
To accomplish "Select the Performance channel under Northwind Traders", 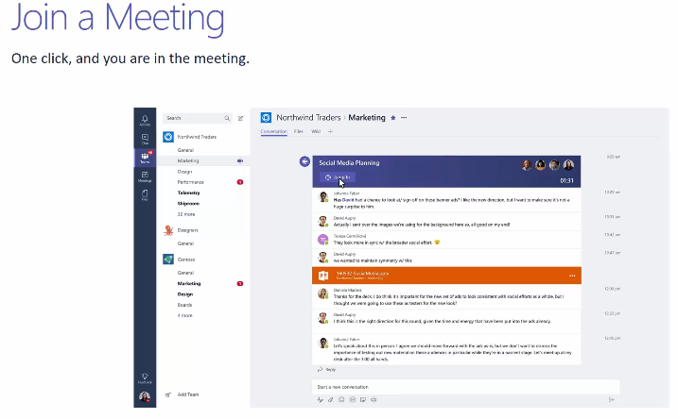I will (x=191, y=181).
